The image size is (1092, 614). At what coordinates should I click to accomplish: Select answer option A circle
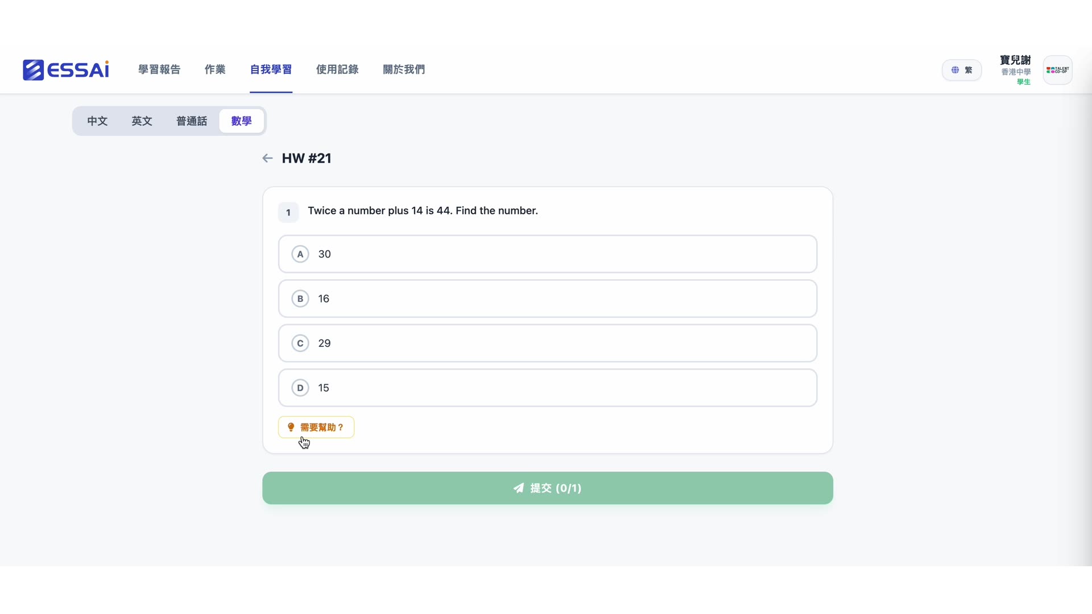point(300,254)
